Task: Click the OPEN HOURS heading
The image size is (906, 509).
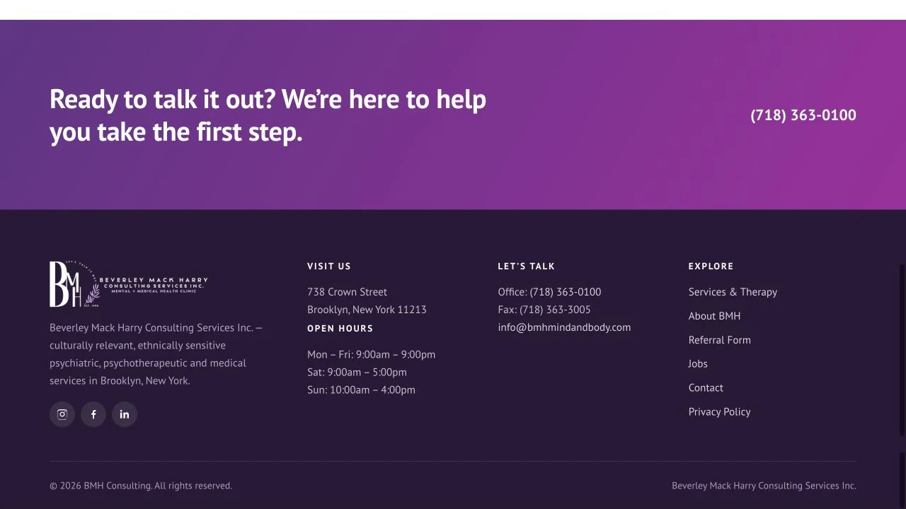Action: 340,329
